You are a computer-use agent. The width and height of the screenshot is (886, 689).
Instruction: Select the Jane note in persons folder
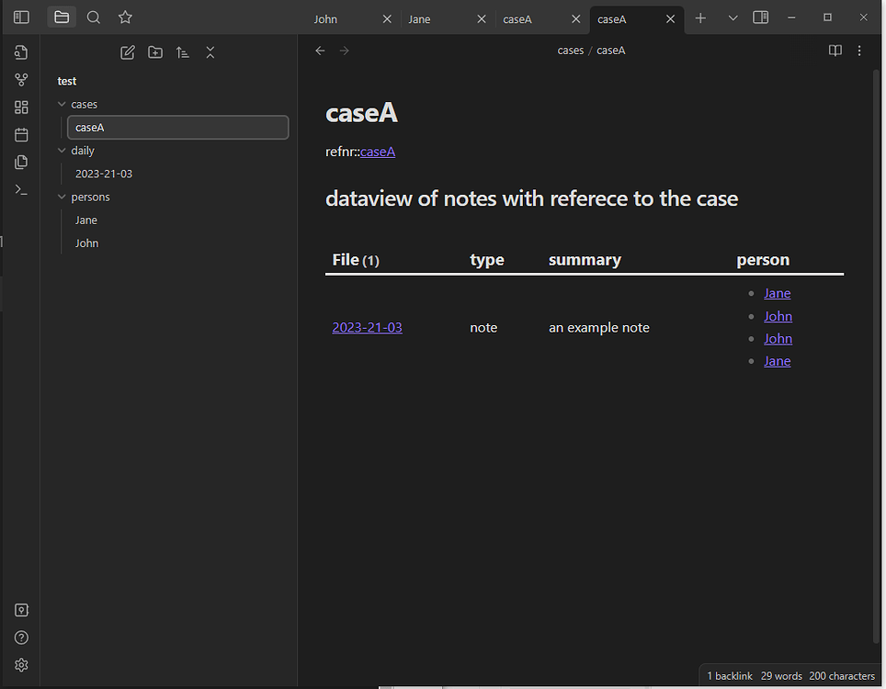(x=86, y=220)
